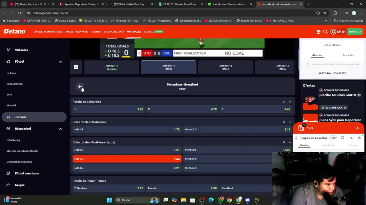Select Más 3.5 at odds 2.91
The width and height of the screenshot is (366, 205).
[127, 168]
